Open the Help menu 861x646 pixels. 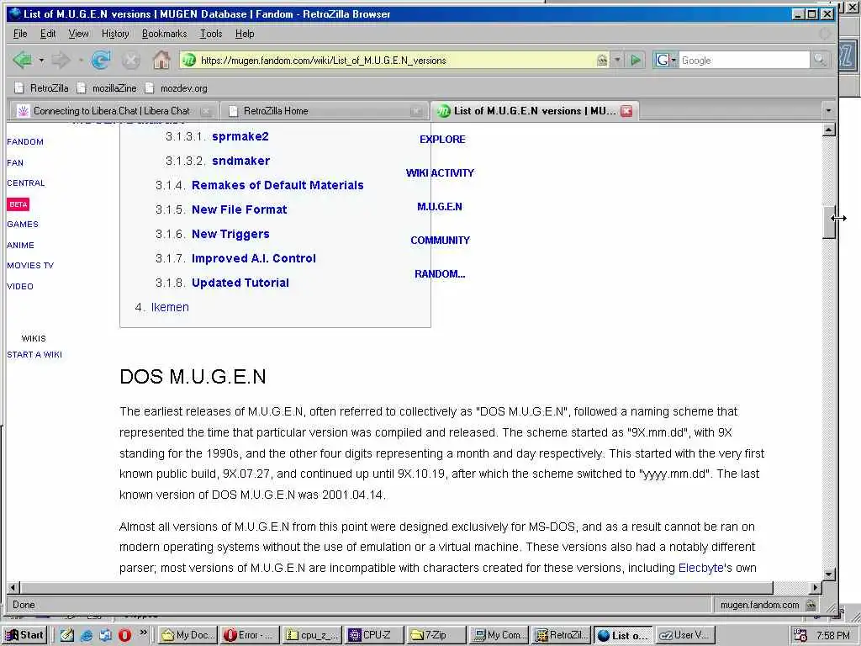click(x=245, y=34)
